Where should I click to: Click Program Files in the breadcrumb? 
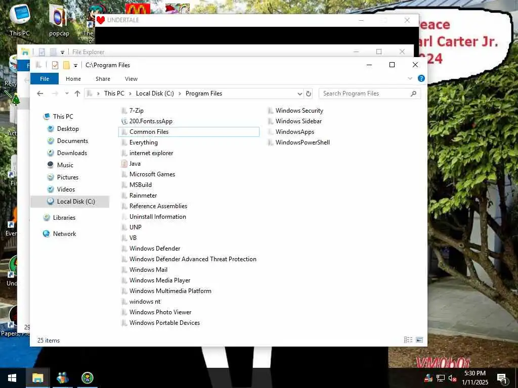pyautogui.click(x=204, y=93)
